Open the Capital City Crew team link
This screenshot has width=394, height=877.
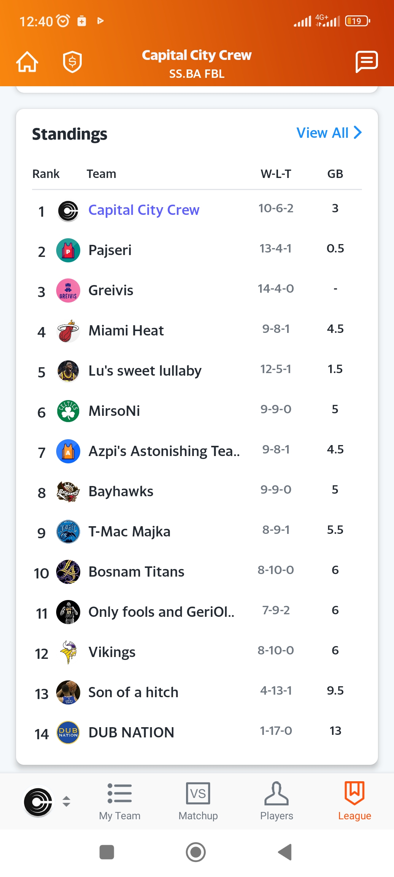tap(144, 210)
